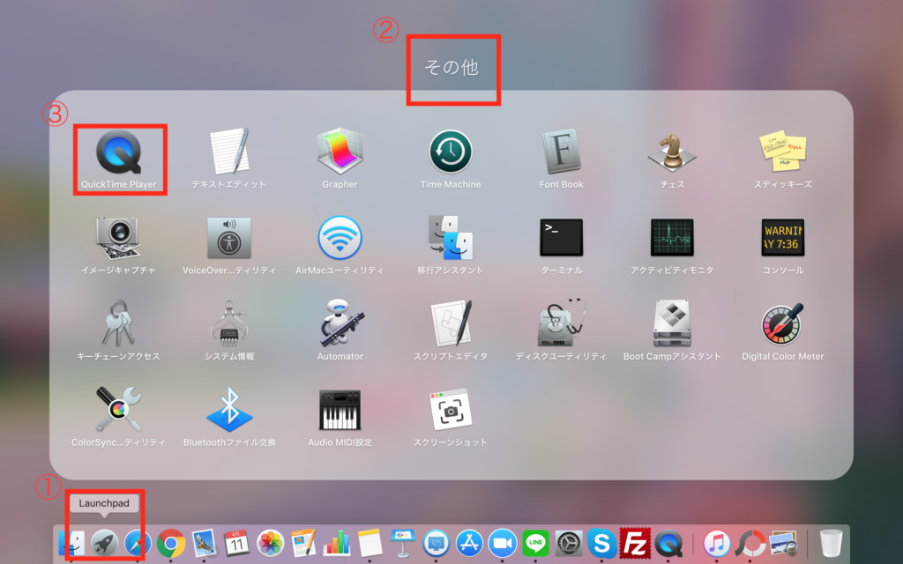
Task: Open Pages from the Dock
Action: [303, 543]
